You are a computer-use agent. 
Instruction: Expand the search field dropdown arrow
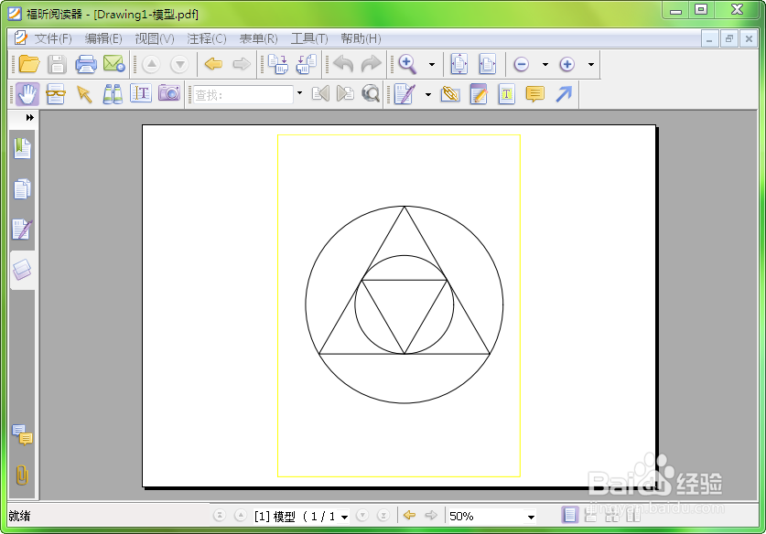pos(299,93)
